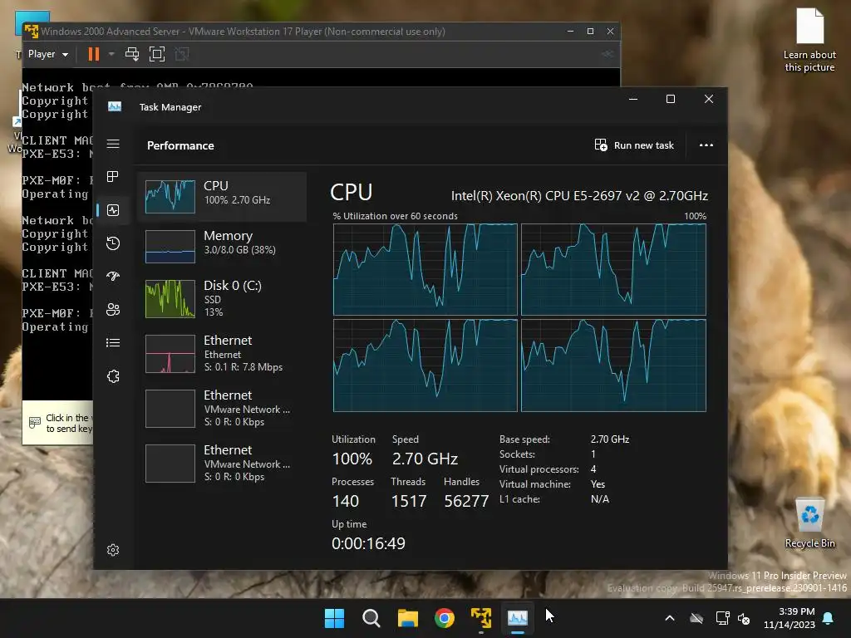Open the Windows Start menu
This screenshot has width=851, height=638.
tap(334, 618)
